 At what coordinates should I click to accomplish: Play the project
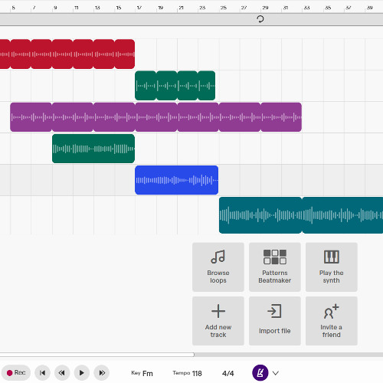point(82,373)
